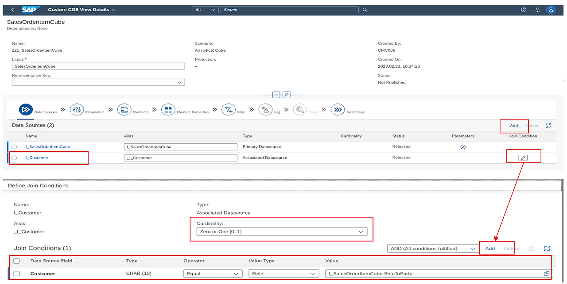Switch to the Element Properties tab label

coord(193,112)
